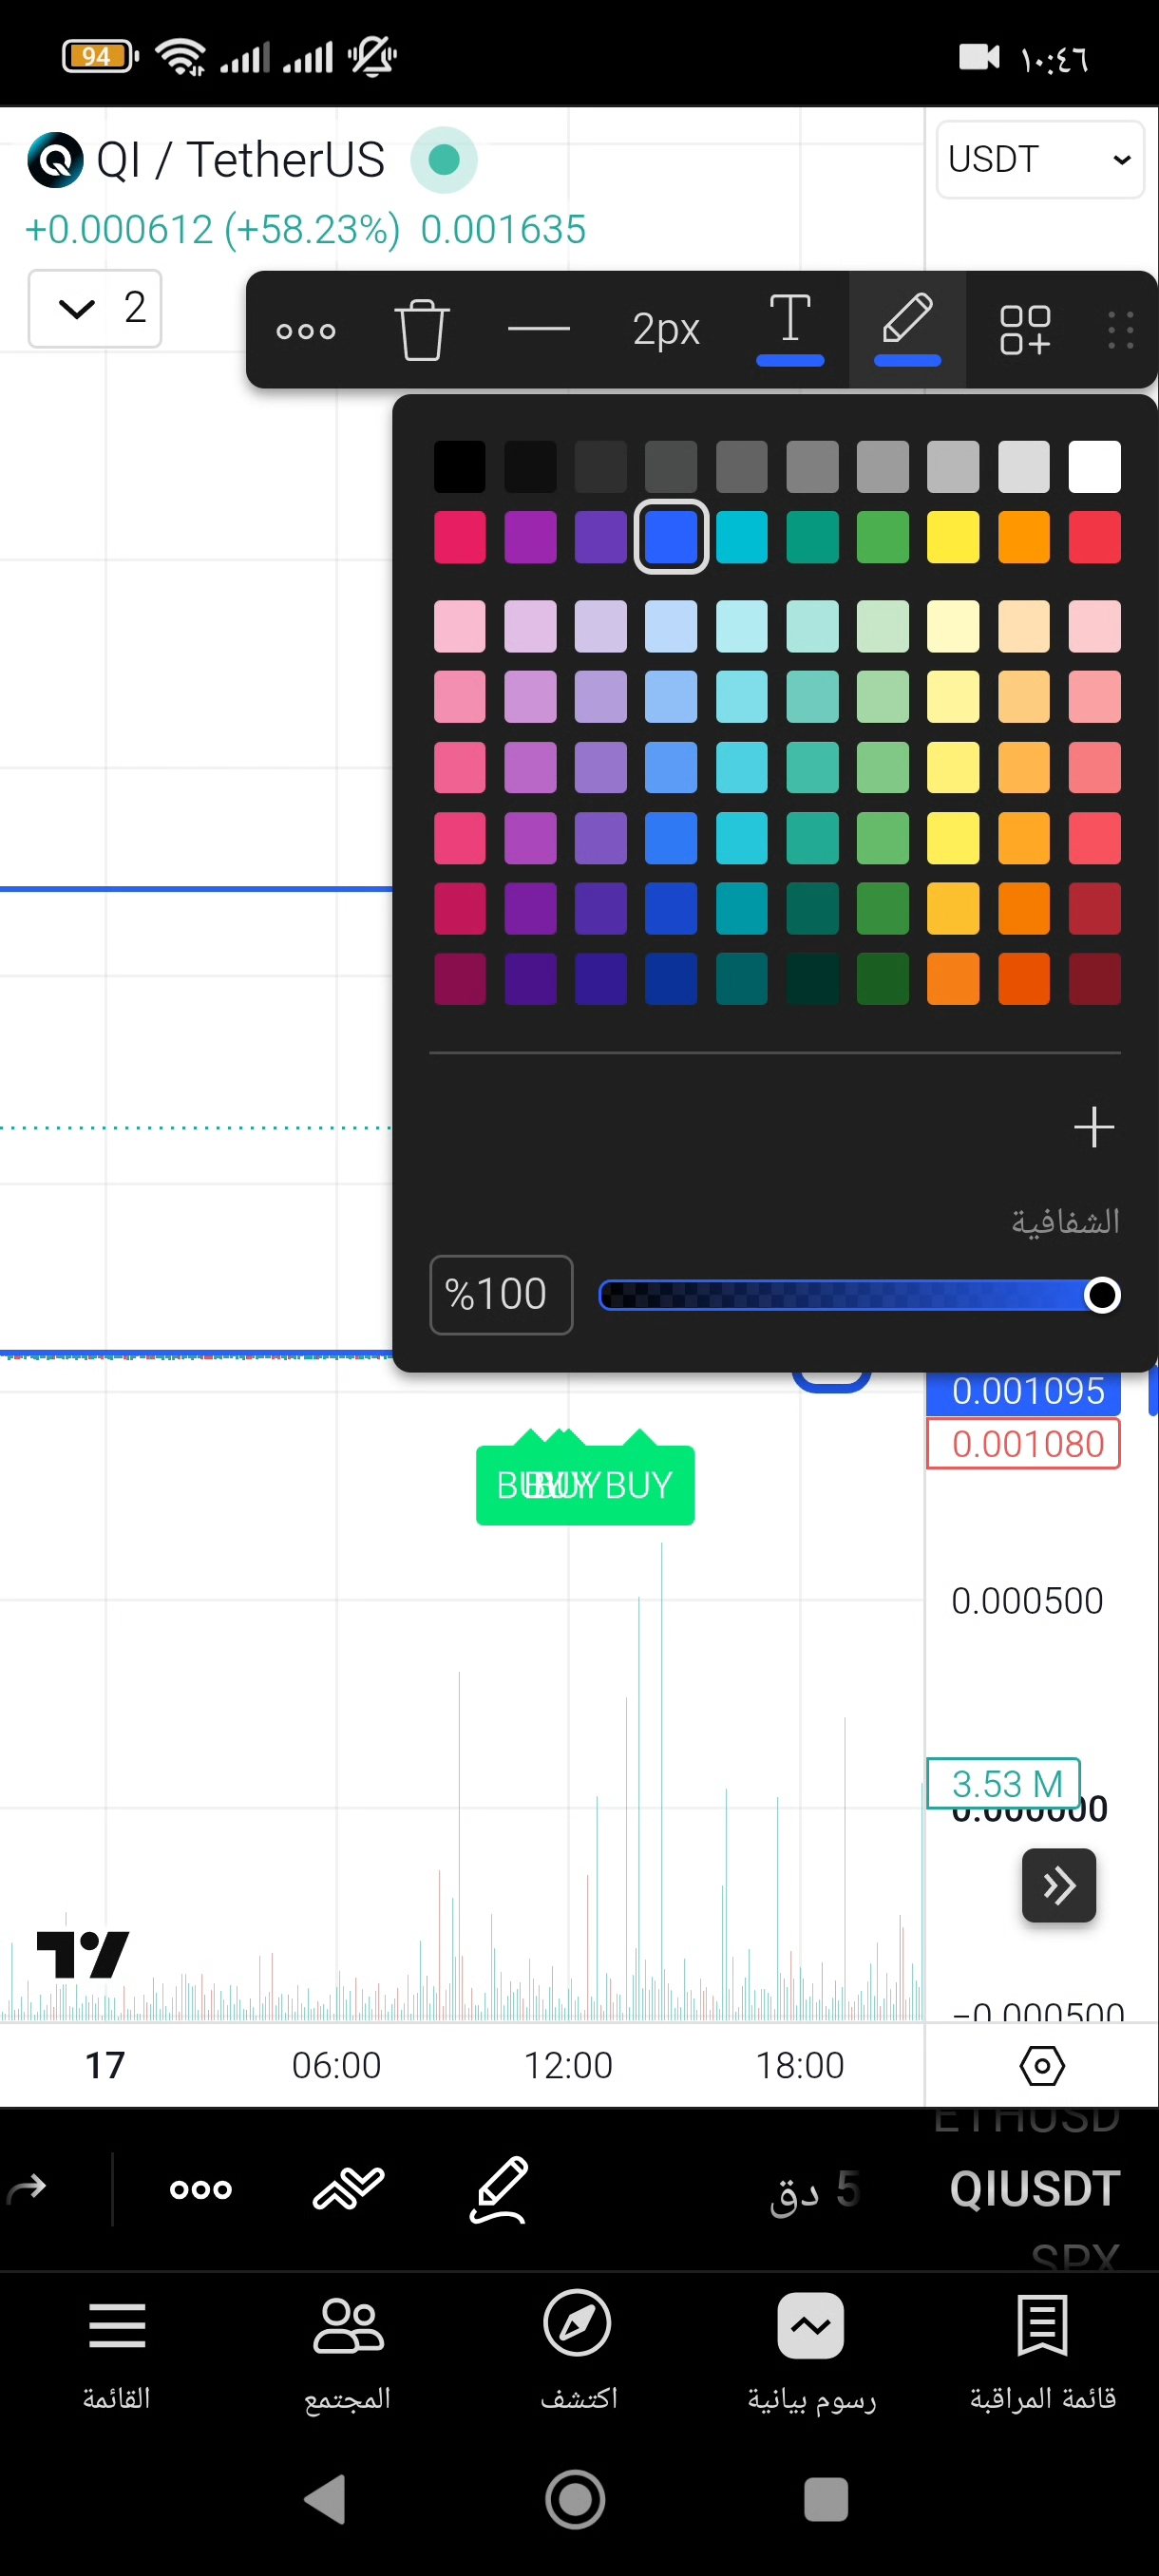
Task: Select the orange swatch in second row
Action: click(1024, 537)
